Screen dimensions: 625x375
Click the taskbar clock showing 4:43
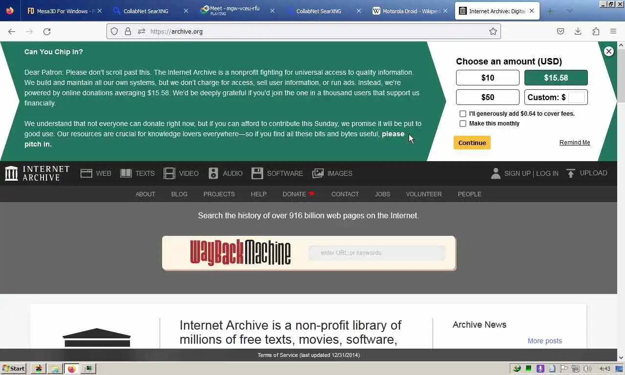point(604,369)
